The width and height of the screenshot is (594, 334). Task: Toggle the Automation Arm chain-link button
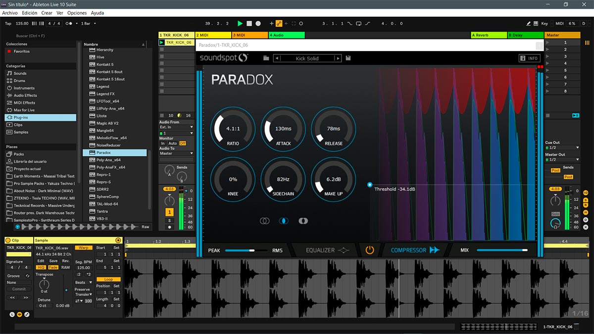(x=279, y=23)
